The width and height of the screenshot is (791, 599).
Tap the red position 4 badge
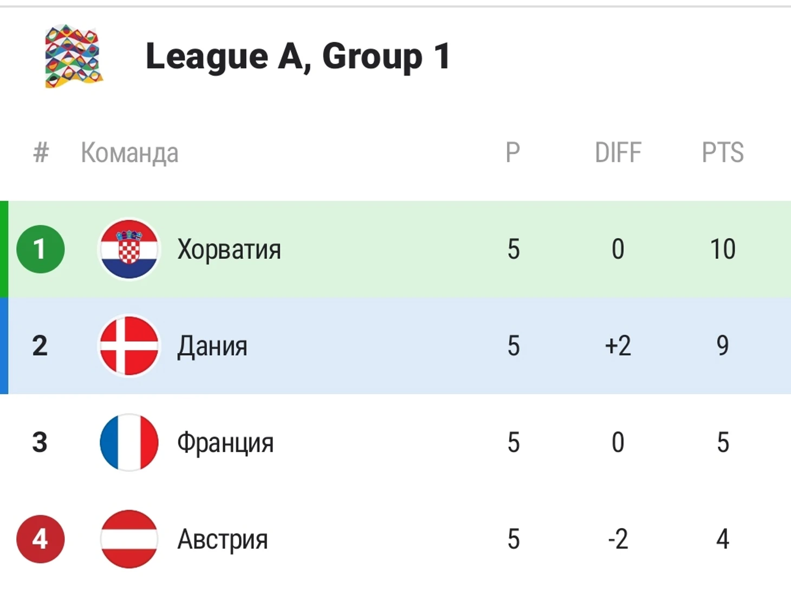point(41,539)
